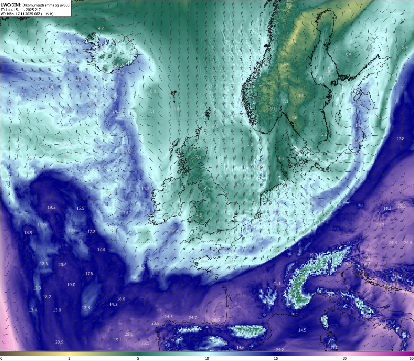Click the 11.0 value near Sardinia

click(334, 348)
